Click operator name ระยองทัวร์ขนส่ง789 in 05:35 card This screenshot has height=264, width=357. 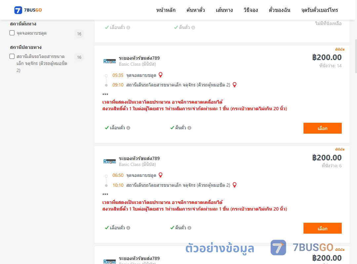click(x=139, y=58)
